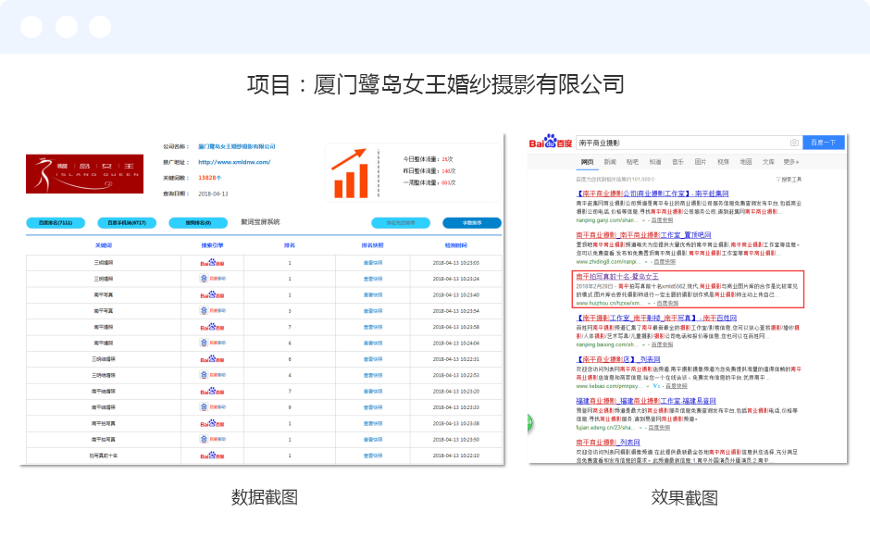Click the green circle icon at left edge of results
870x537 pixels.
(x=530, y=423)
